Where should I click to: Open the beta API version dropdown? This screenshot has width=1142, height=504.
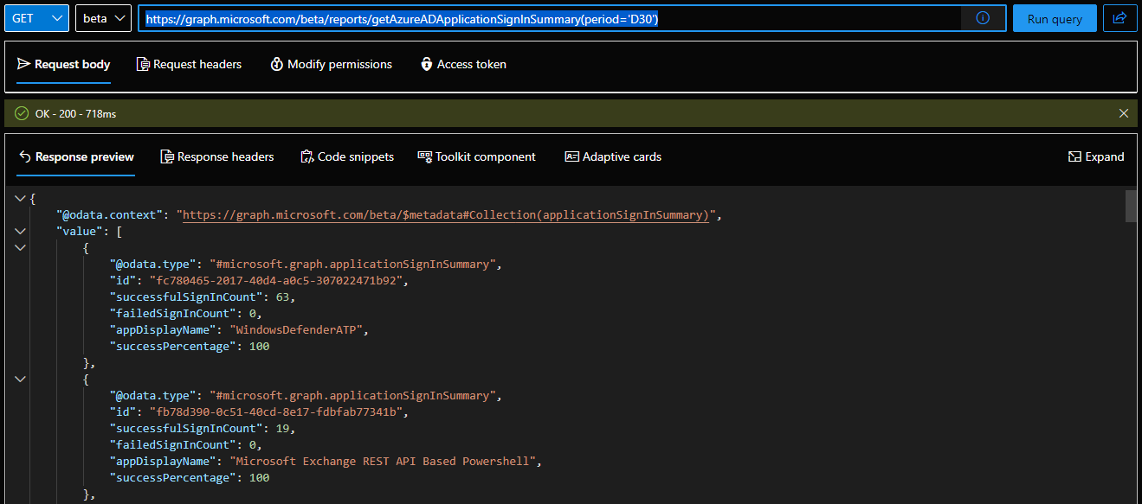[103, 18]
